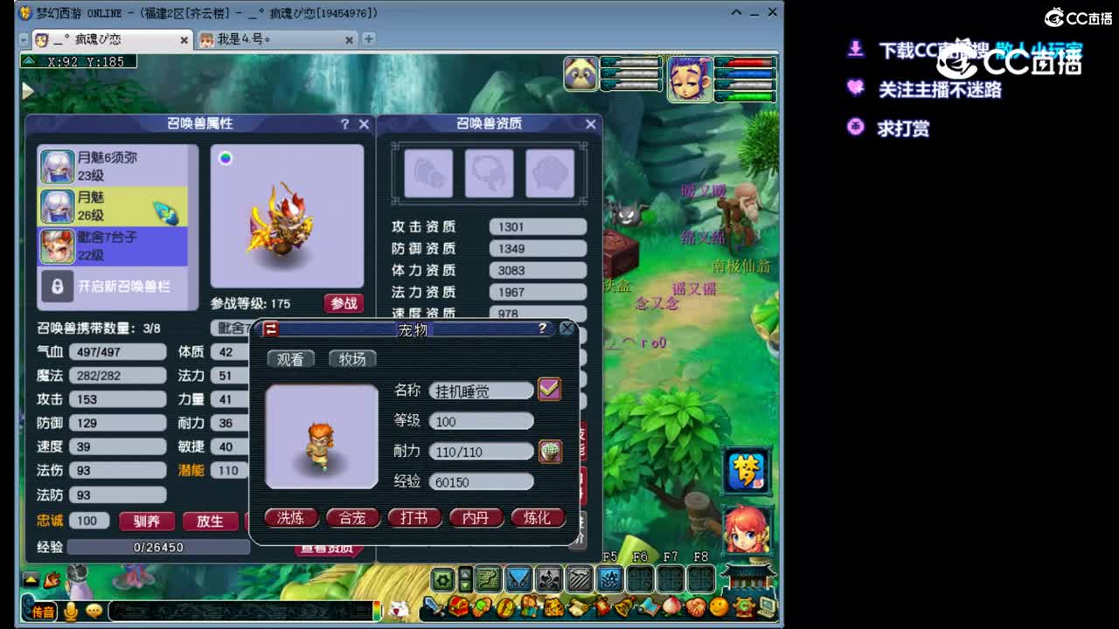Image resolution: width=1119 pixels, height=629 pixels.
Task: Click the 合宠 button
Action: click(x=352, y=517)
